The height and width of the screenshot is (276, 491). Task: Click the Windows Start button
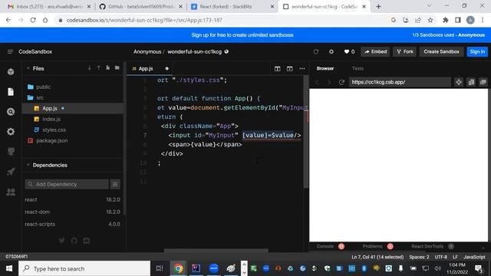[x=9, y=268]
